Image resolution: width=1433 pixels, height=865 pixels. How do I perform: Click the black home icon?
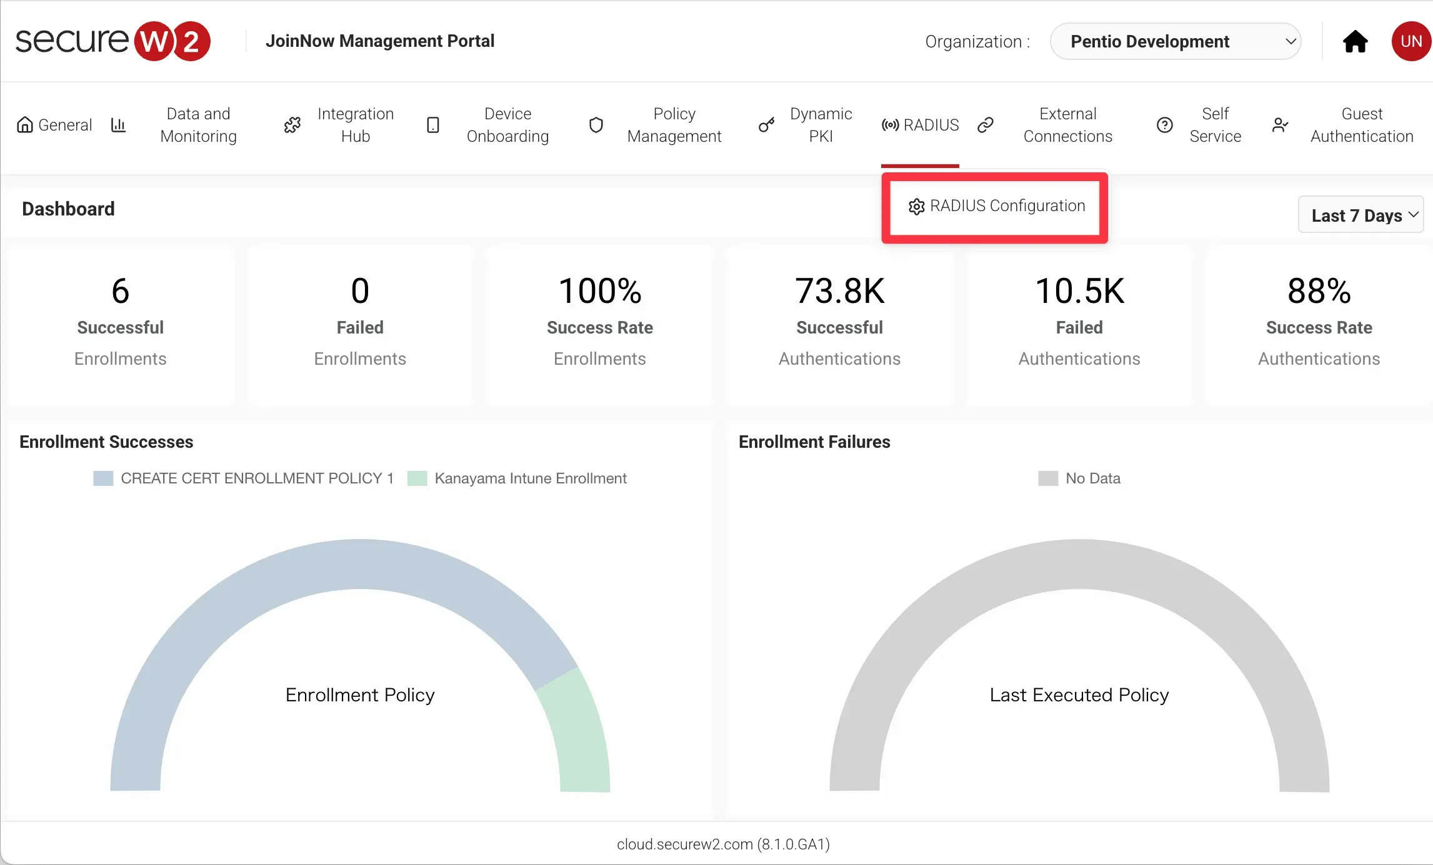point(1355,41)
